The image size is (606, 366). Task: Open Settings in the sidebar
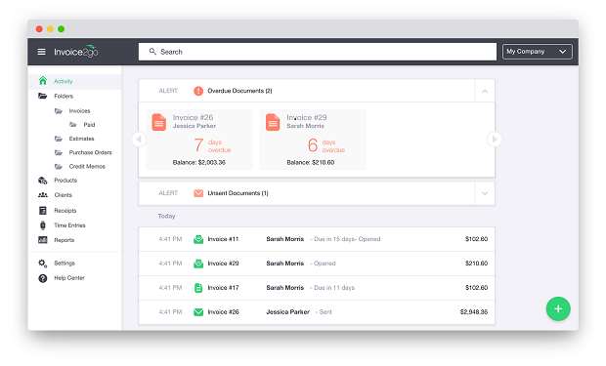[x=65, y=263]
